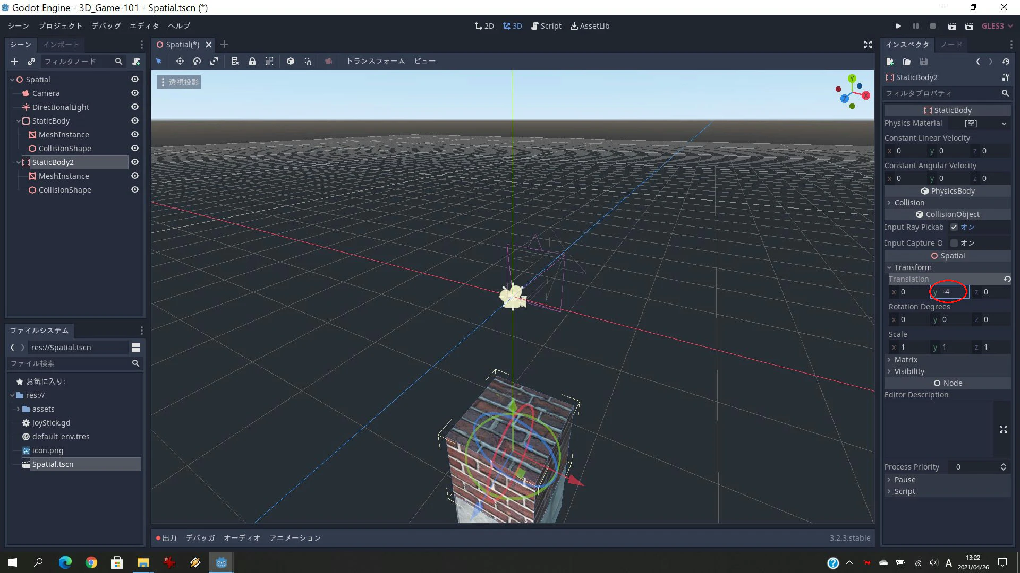Viewport: 1020px width, 573px height.
Task: Play the project with the play button
Action: click(898, 26)
